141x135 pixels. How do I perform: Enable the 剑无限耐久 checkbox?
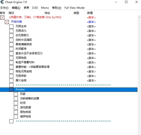(x=11, y=35)
